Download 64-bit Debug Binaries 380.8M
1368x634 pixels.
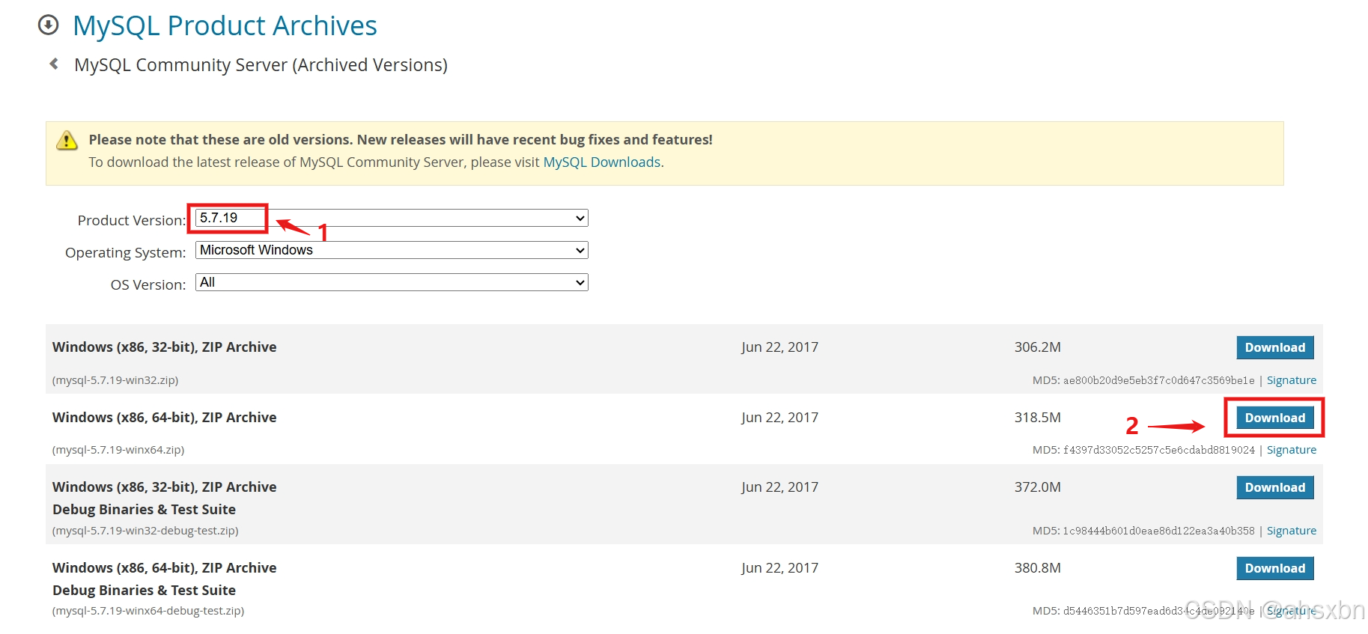[1274, 568]
